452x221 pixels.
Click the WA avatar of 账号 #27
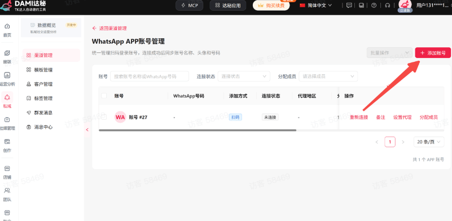120,118
